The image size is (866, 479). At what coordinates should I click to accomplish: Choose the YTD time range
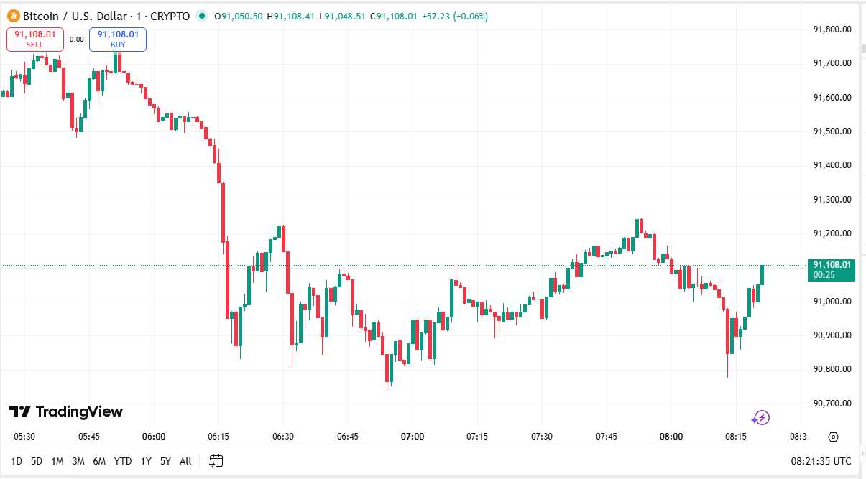click(123, 461)
